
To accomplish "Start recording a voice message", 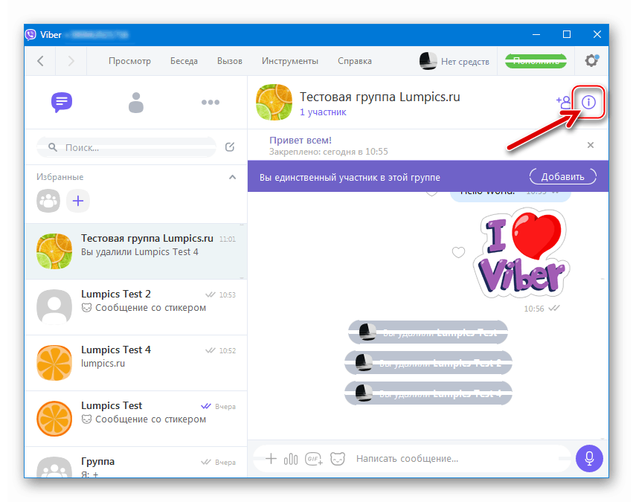I will (x=589, y=459).
